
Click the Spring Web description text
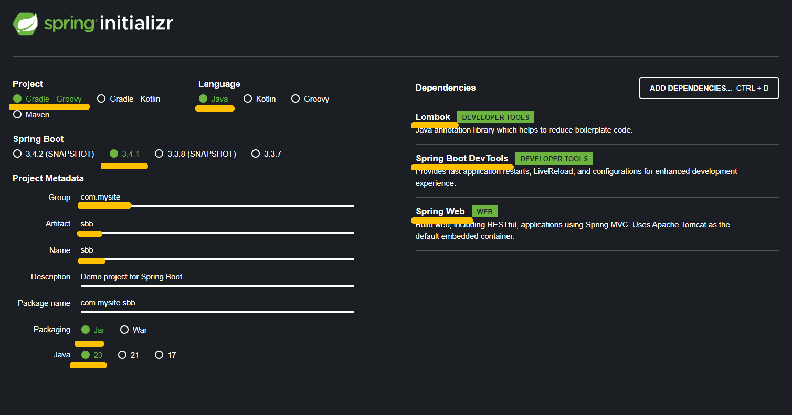573,231
